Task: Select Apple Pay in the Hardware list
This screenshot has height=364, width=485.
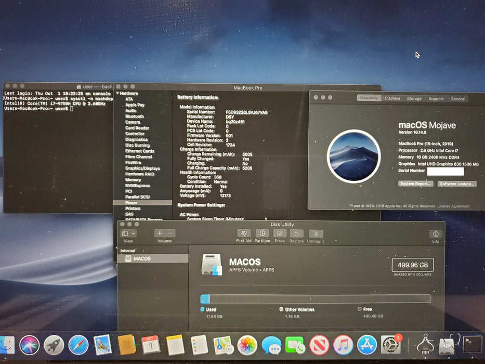Action: coord(135,105)
